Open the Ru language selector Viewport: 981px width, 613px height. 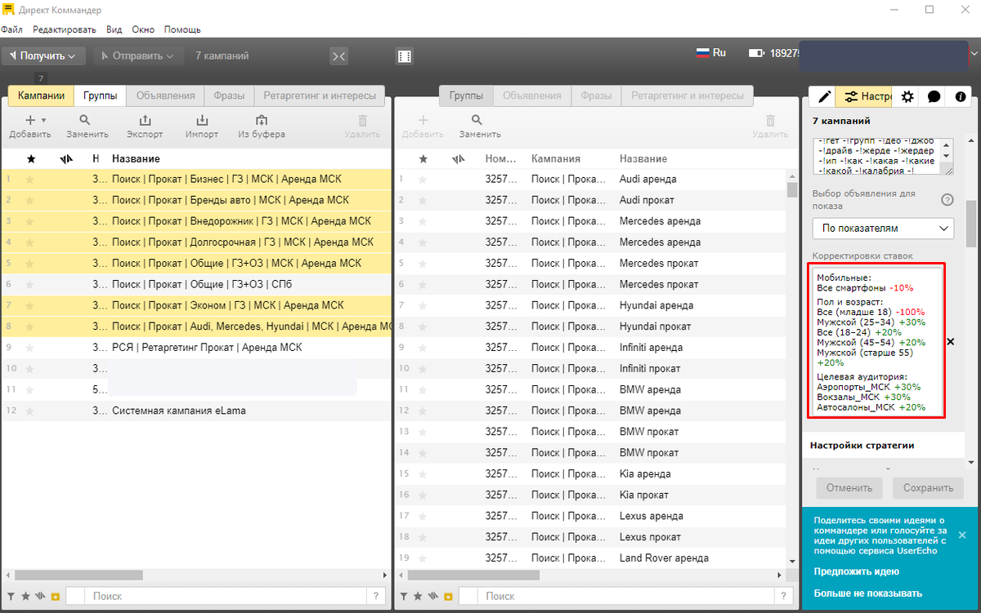click(x=710, y=52)
